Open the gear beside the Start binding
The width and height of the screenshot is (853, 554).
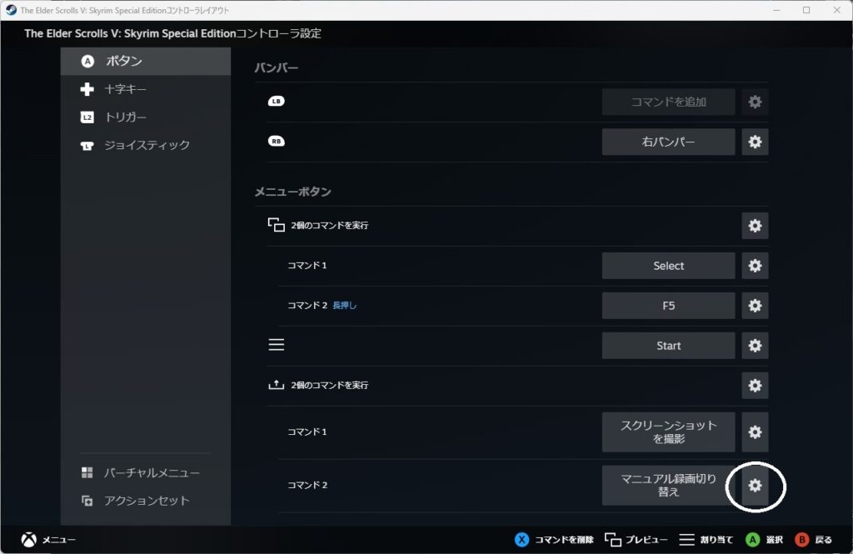tap(755, 346)
